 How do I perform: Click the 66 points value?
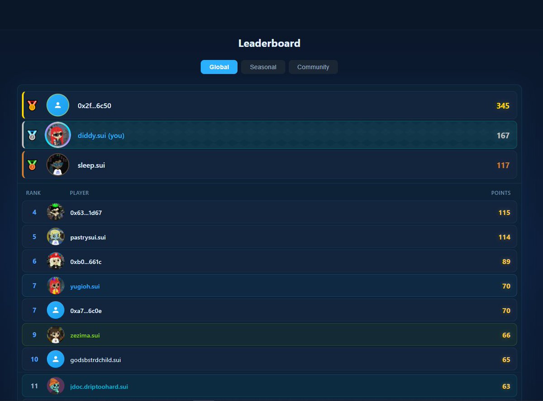(x=506, y=335)
